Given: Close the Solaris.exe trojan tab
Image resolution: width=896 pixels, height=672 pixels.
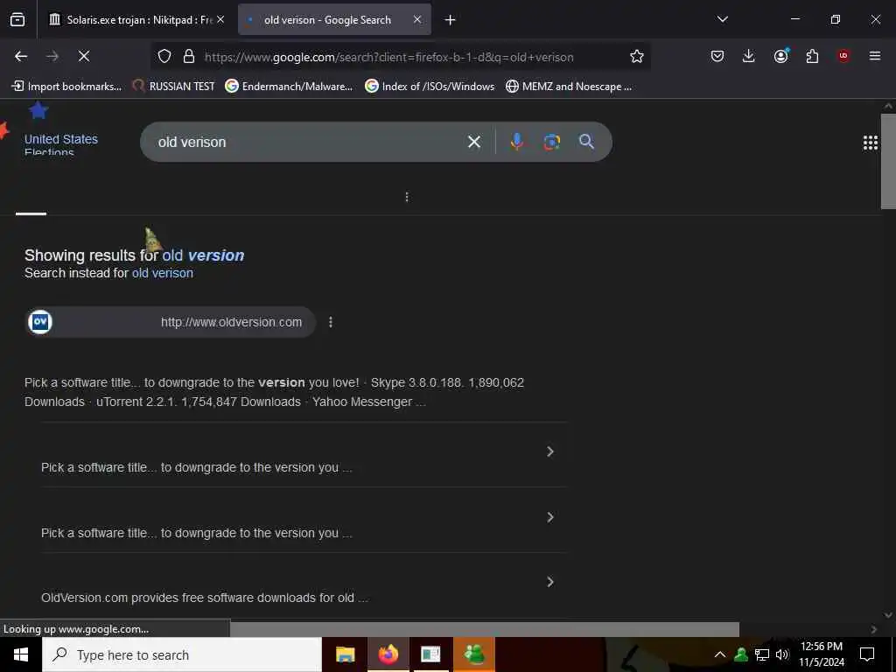Looking at the screenshot, I should coord(220,19).
